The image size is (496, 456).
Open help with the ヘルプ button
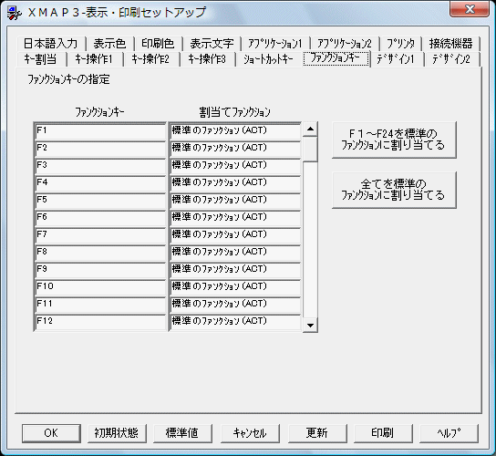tap(449, 433)
